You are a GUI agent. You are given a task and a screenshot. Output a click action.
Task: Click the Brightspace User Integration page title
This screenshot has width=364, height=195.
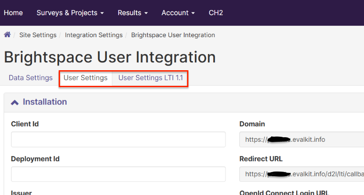110,57
